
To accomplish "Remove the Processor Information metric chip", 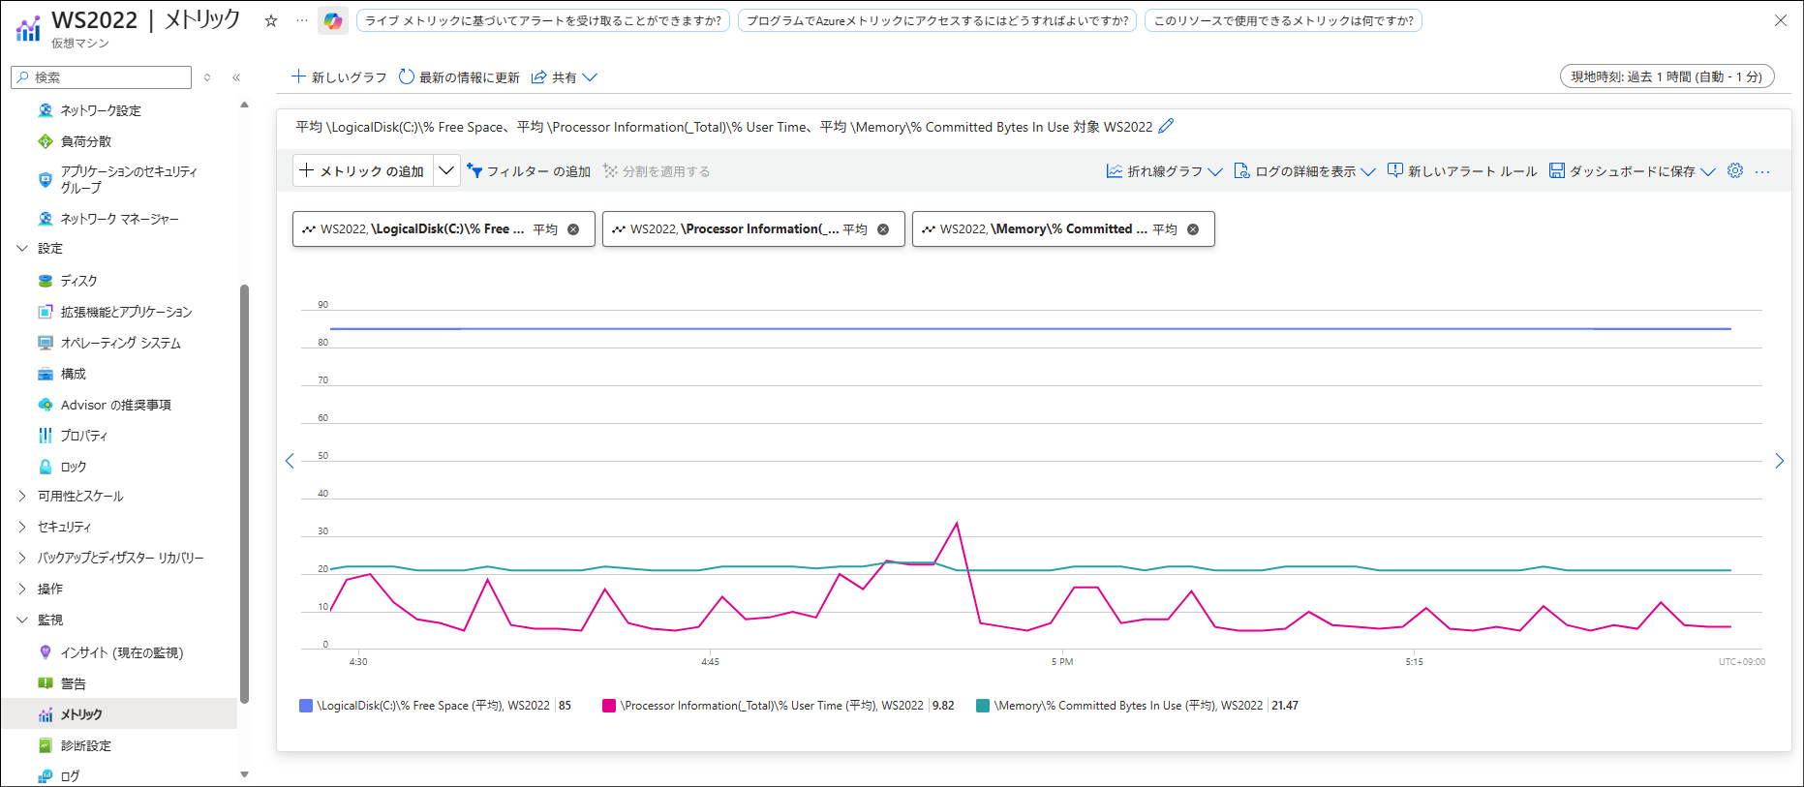I will (883, 229).
